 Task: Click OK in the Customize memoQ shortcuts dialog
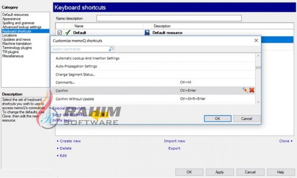tap(217, 118)
